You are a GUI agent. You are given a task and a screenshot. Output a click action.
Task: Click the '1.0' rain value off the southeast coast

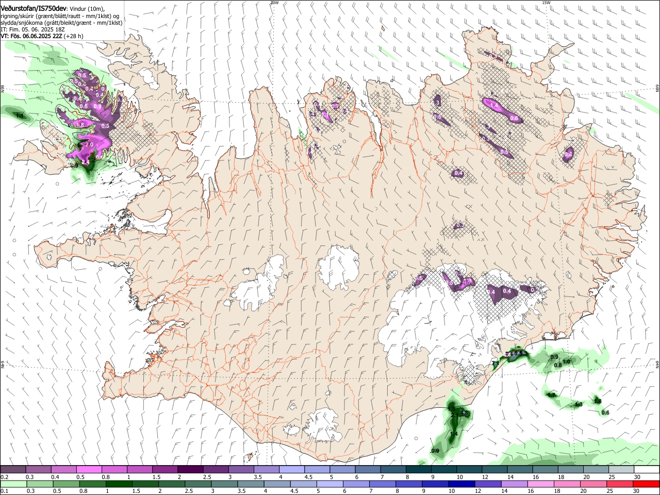coord(566,361)
